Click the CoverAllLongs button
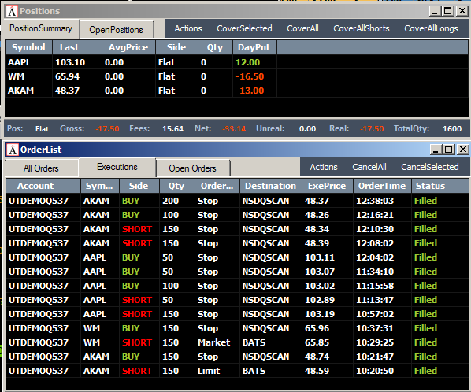The width and height of the screenshot is (471, 392). 431,28
